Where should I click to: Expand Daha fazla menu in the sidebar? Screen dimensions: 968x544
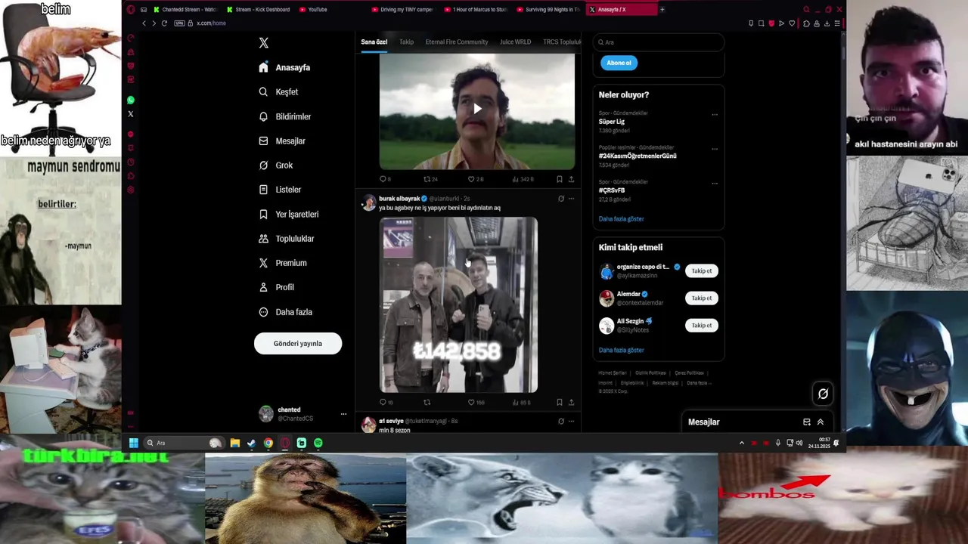pyautogui.click(x=285, y=312)
